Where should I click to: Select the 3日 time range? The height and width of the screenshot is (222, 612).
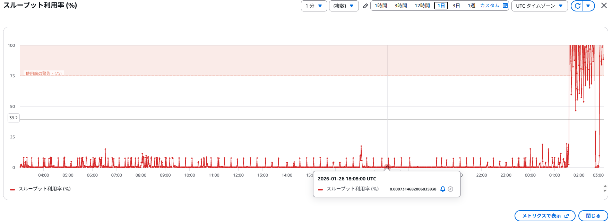click(x=456, y=6)
